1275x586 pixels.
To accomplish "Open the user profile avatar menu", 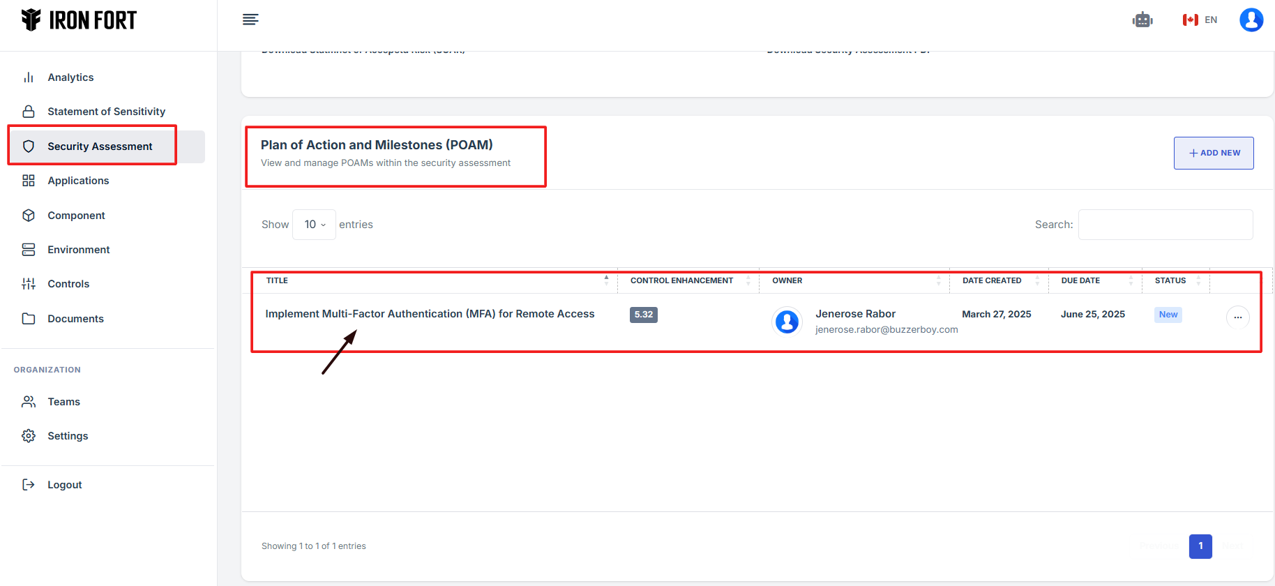I will 1251,20.
